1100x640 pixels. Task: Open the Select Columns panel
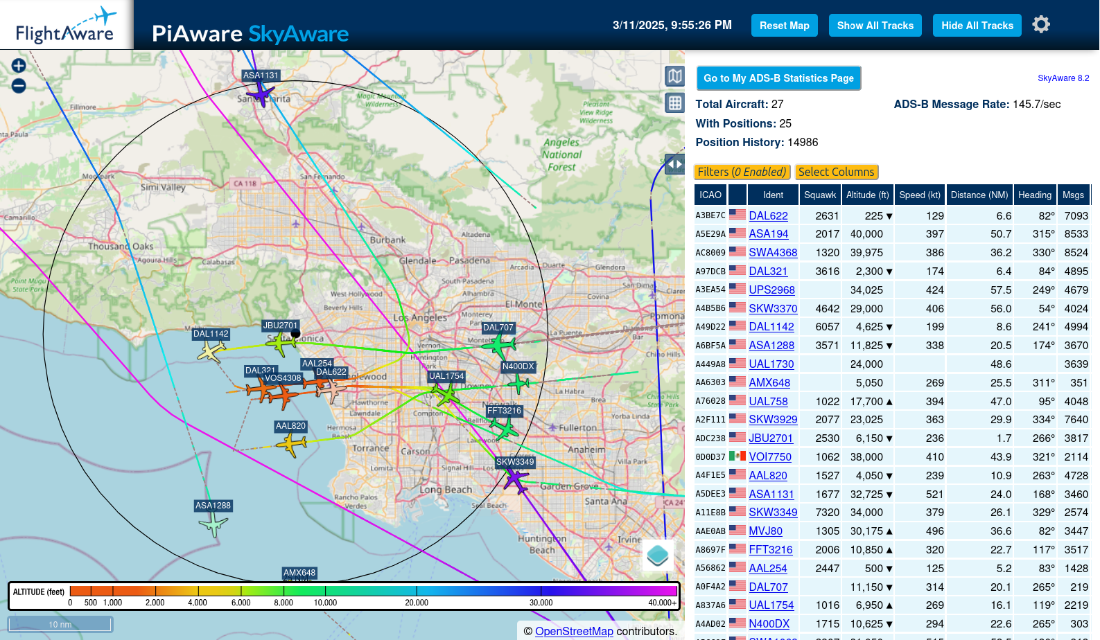837,172
